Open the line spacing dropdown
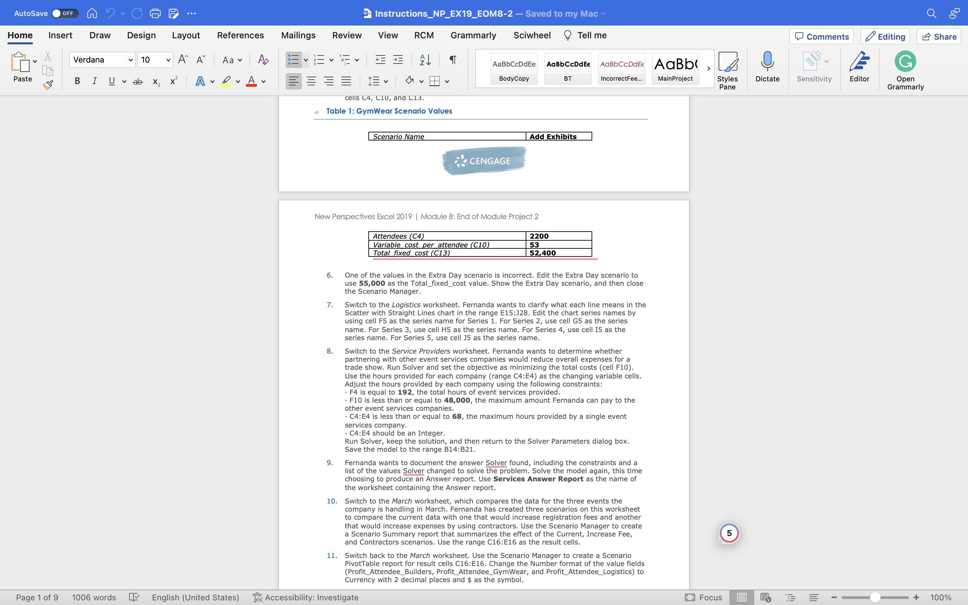This screenshot has height=605, width=968. pos(378,81)
